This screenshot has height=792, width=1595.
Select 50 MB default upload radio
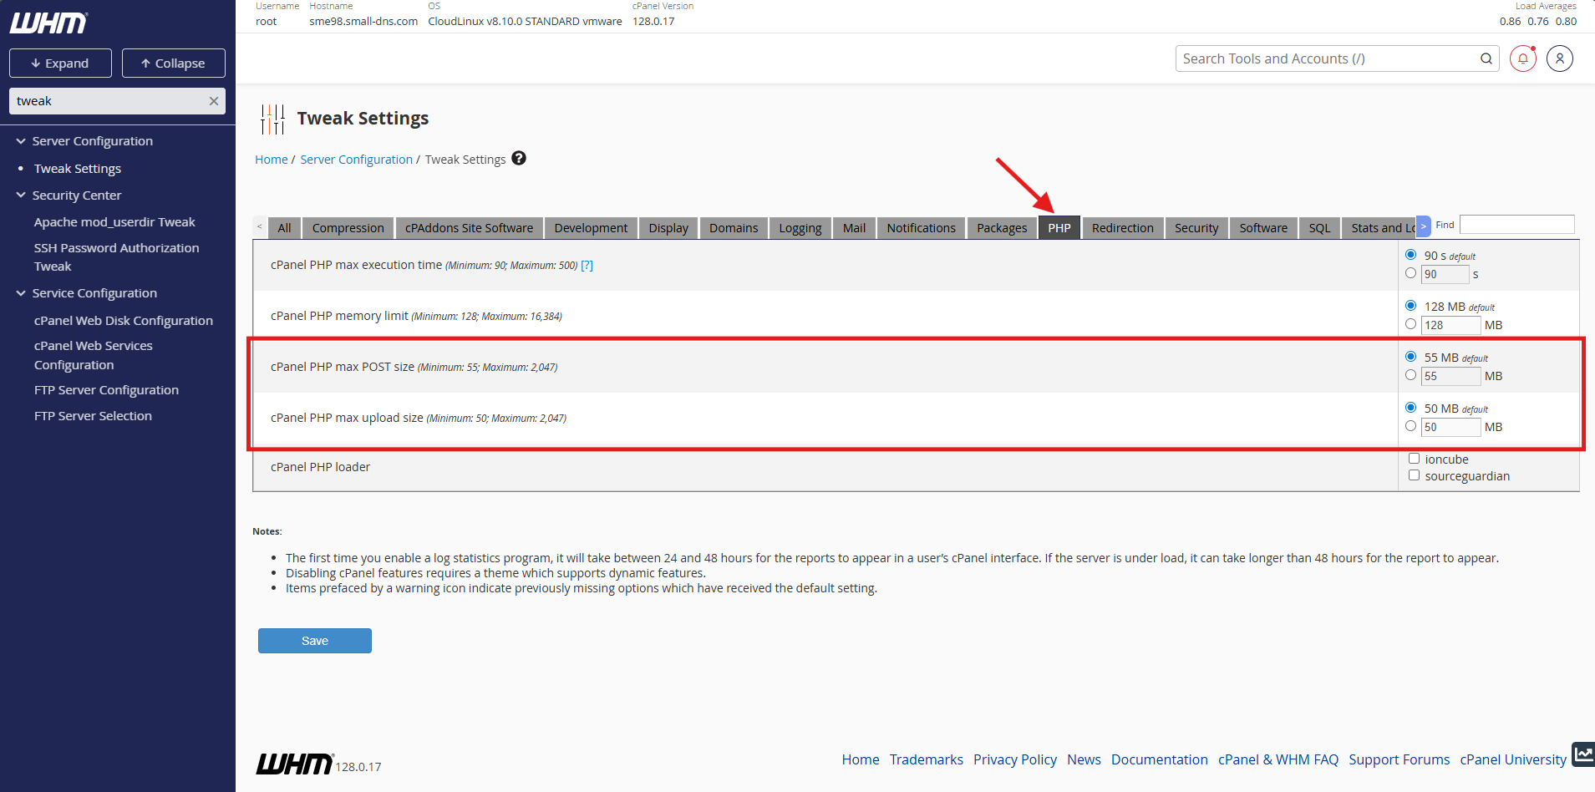[x=1411, y=408]
